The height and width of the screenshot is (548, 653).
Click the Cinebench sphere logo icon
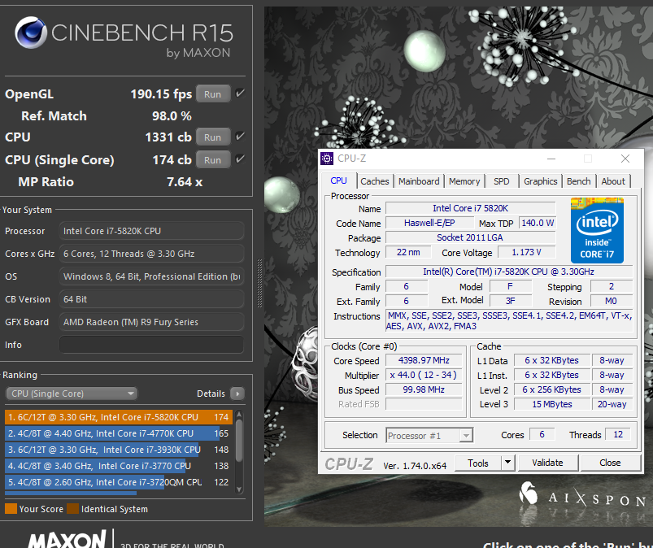point(30,33)
